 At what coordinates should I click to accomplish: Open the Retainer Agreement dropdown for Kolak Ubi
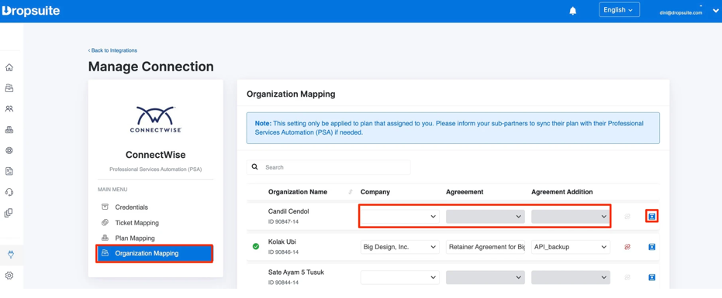pos(485,247)
